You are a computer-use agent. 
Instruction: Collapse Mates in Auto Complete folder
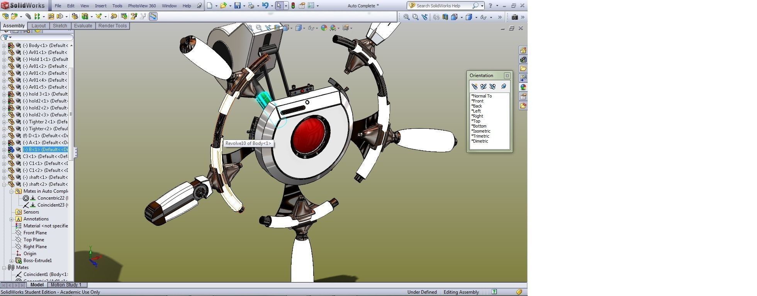click(x=12, y=191)
